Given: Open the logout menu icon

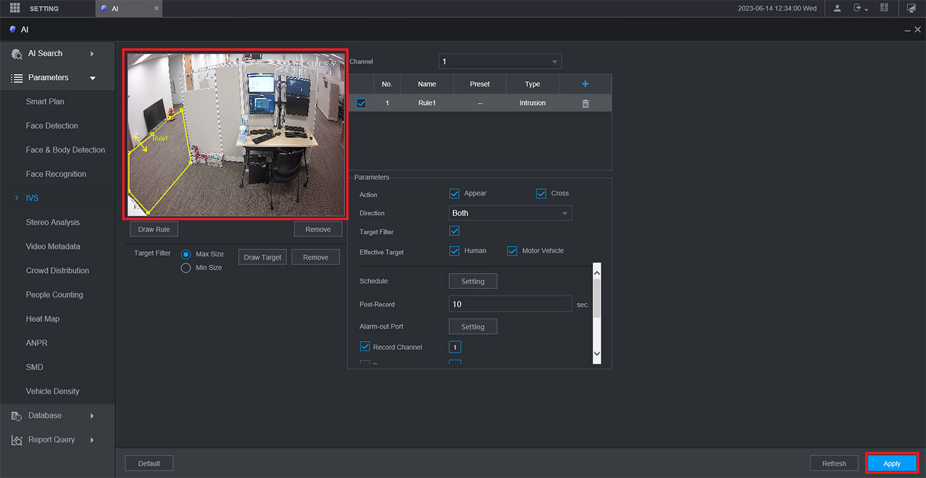Looking at the screenshot, I should [859, 9].
